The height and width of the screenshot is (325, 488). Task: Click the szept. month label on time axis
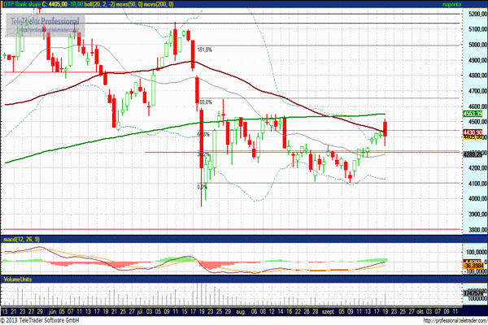click(329, 311)
